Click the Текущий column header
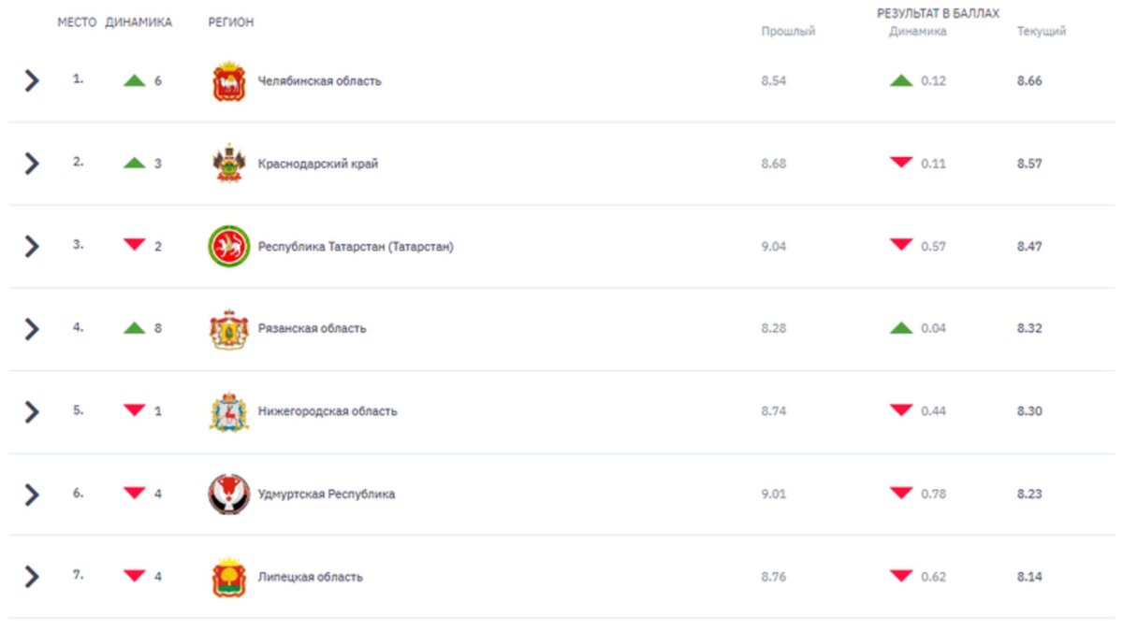 click(1042, 31)
